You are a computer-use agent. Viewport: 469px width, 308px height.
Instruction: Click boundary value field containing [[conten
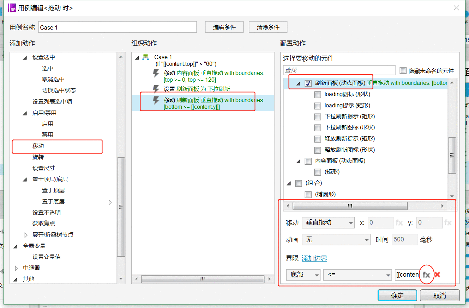(x=408, y=275)
